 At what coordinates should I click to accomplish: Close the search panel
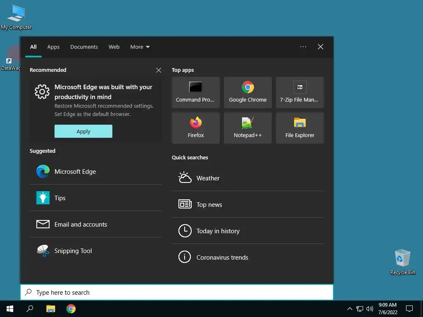[x=321, y=47]
